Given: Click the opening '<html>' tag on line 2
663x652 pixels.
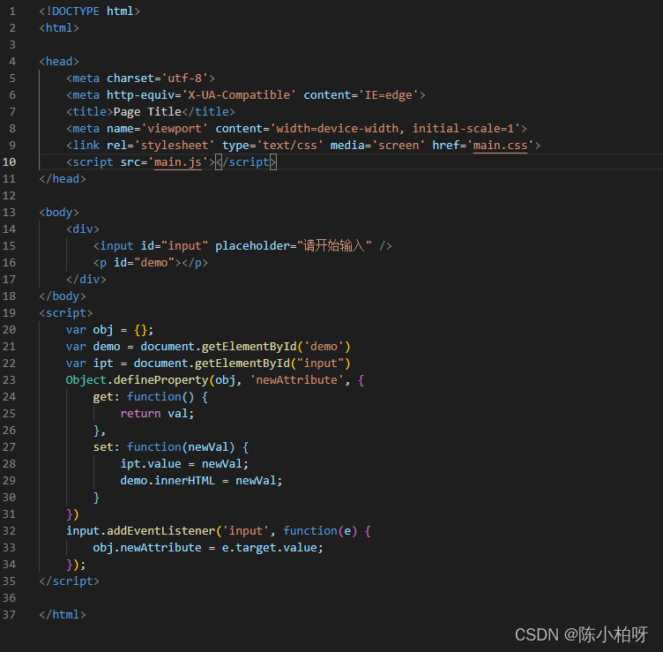Looking at the screenshot, I should click(59, 28).
